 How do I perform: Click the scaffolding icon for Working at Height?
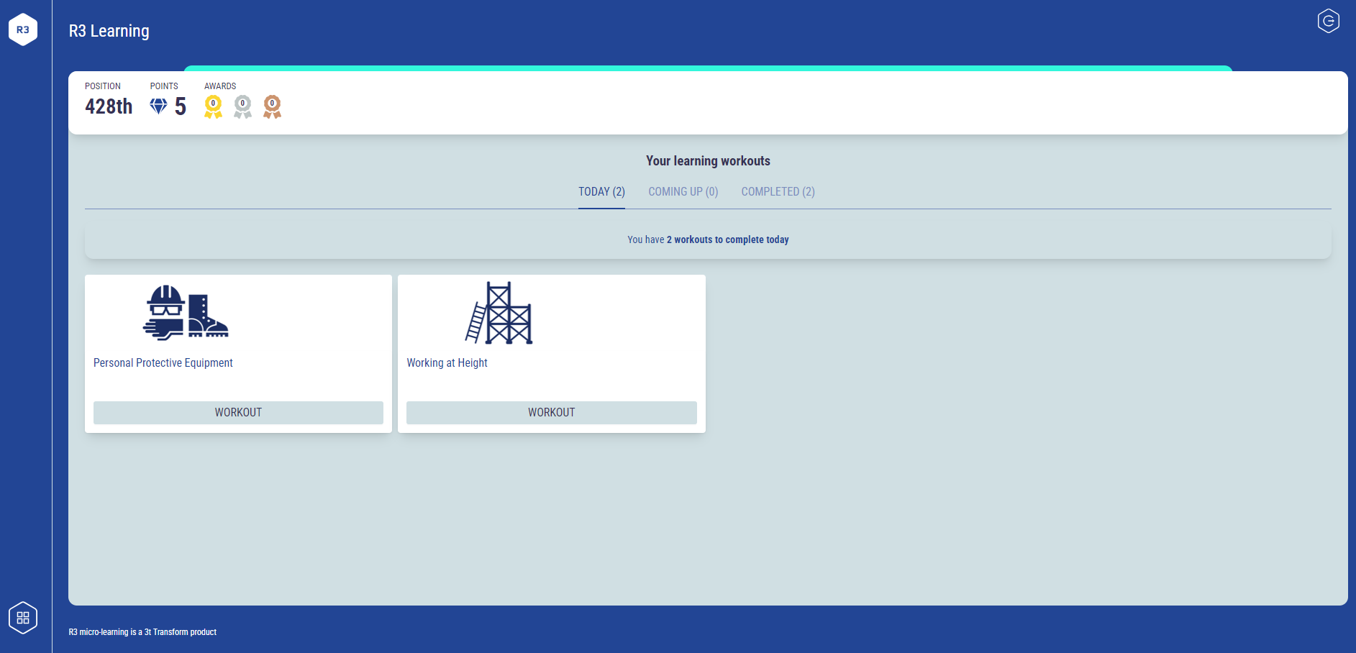pos(499,313)
